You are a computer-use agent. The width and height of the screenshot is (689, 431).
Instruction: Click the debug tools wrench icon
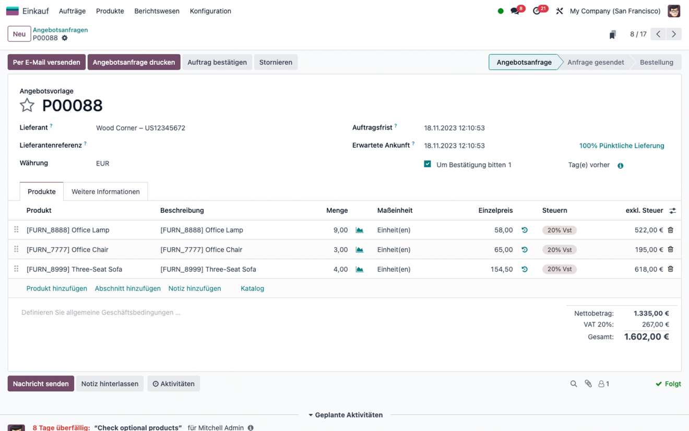pyautogui.click(x=559, y=11)
